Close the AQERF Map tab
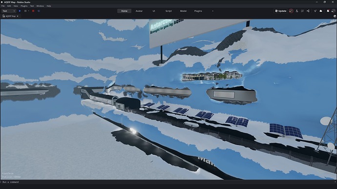The image size is (337, 189). [x=18, y=16]
